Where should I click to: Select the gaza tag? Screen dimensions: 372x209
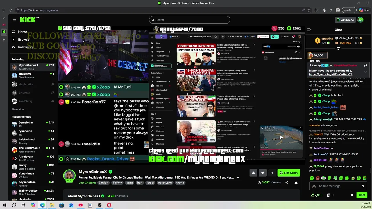click(x=129, y=183)
